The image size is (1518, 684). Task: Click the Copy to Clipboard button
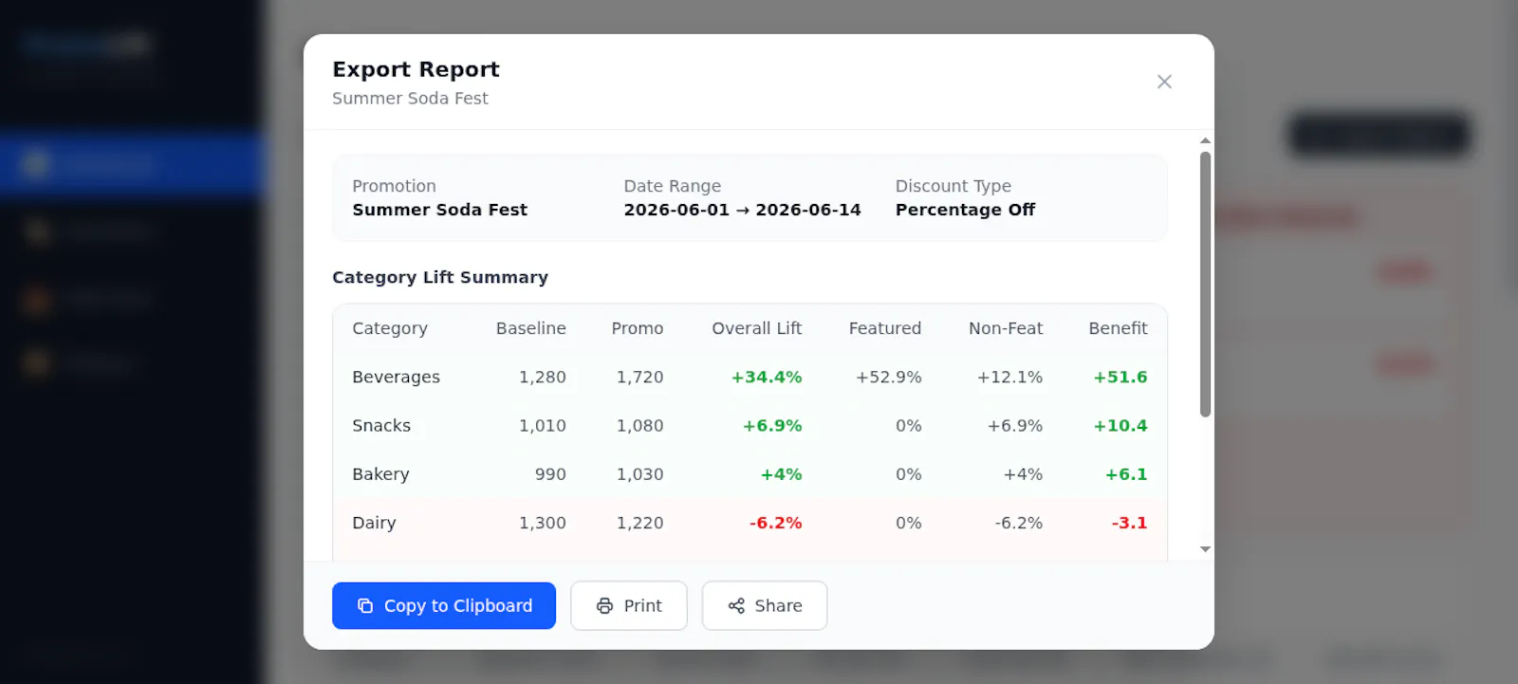(x=444, y=605)
